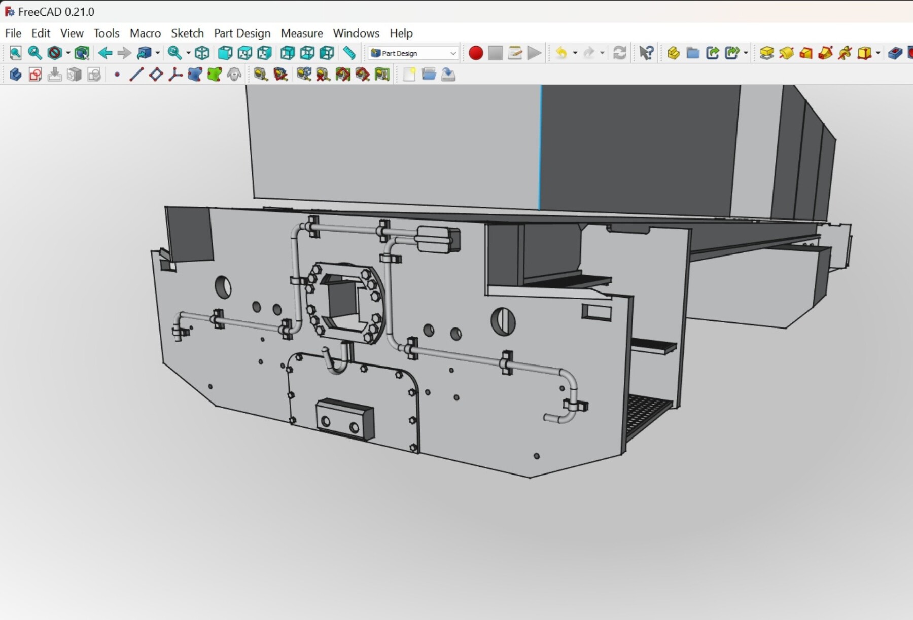913x620 pixels.
Task: Click the Local Coordinate System tool
Action: tap(175, 75)
